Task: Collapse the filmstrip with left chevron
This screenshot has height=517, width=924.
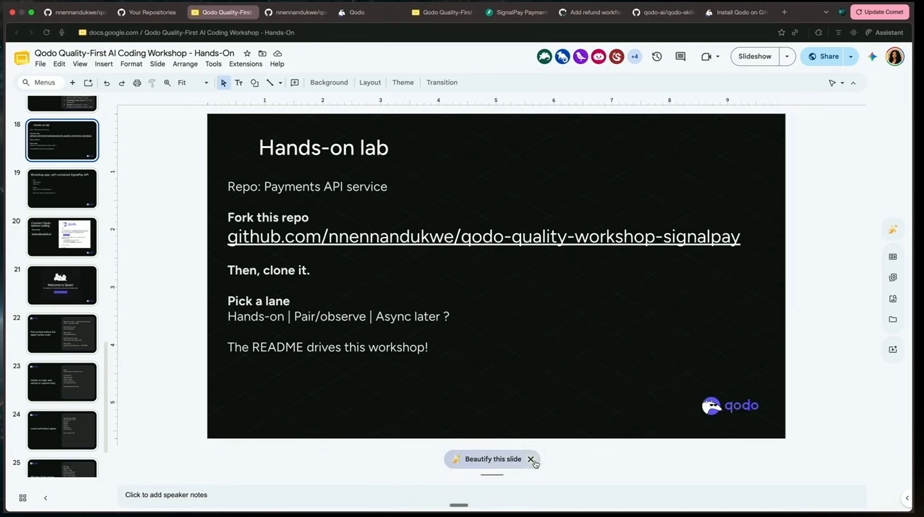Action: tap(46, 498)
